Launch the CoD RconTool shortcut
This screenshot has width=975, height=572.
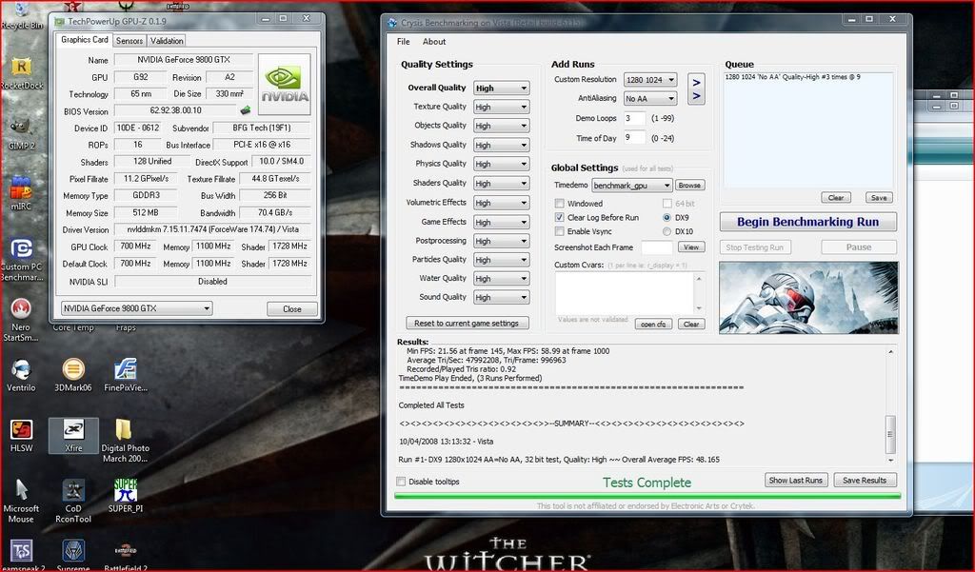(x=73, y=501)
